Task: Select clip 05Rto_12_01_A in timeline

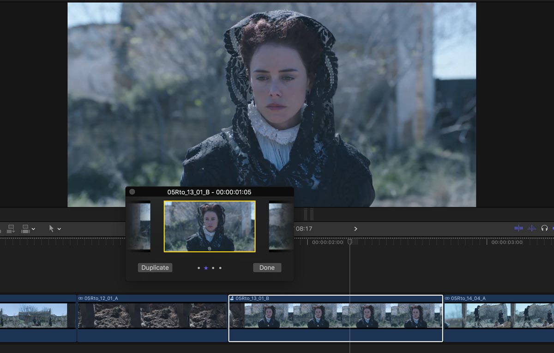Action: [x=152, y=318]
